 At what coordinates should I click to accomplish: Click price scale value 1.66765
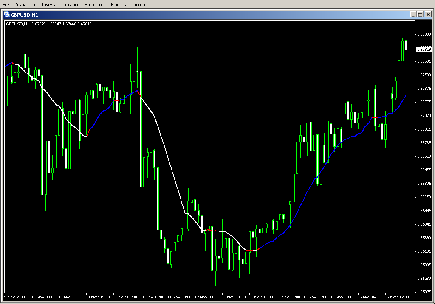coord(424,143)
